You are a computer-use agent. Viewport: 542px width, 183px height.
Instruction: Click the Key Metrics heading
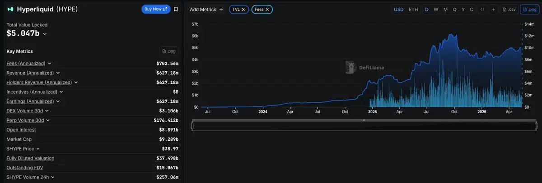coord(19,51)
